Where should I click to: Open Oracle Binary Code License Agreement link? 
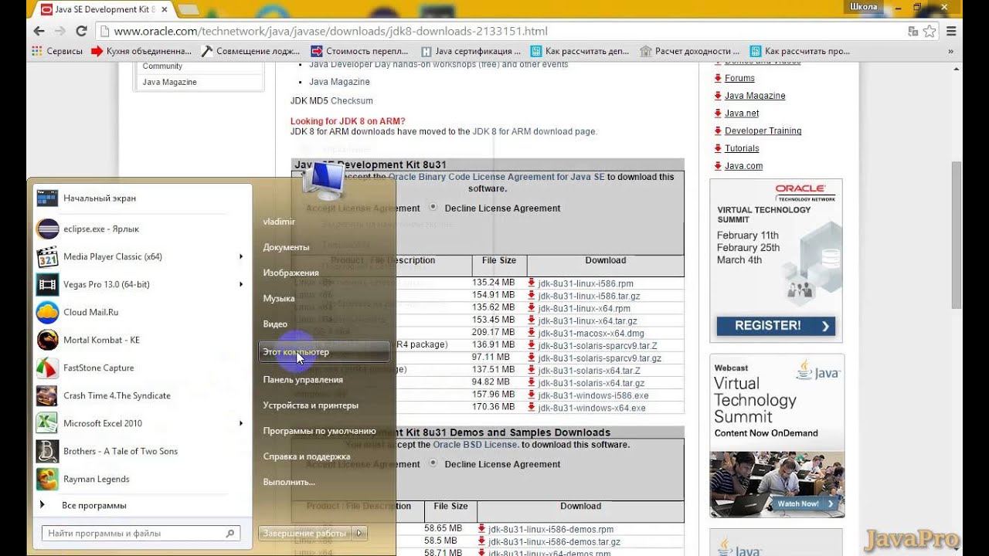(496, 177)
